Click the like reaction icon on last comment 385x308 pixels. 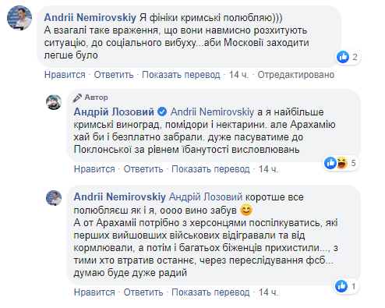click(x=341, y=286)
